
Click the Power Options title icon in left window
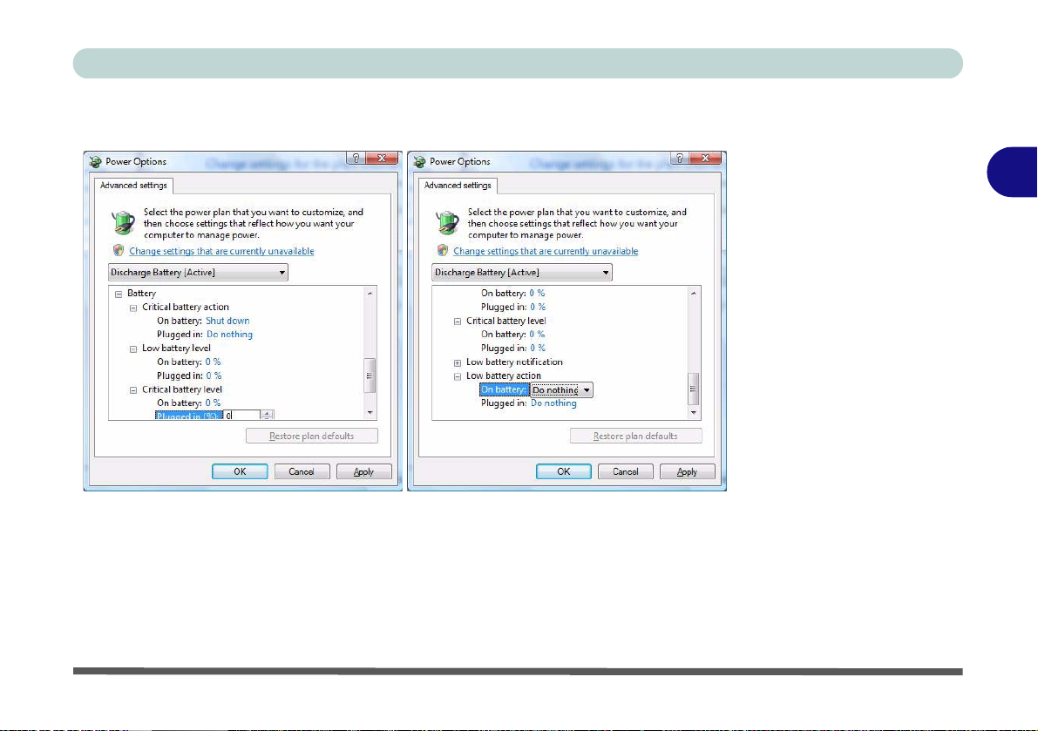coord(95,161)
